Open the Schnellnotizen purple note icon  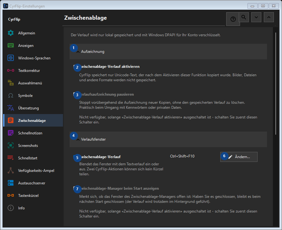point(11,133)
